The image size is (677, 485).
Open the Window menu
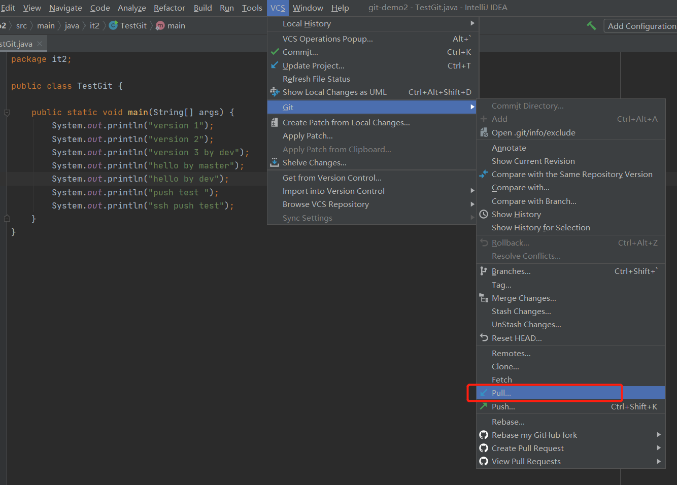[x=308, y=8]
